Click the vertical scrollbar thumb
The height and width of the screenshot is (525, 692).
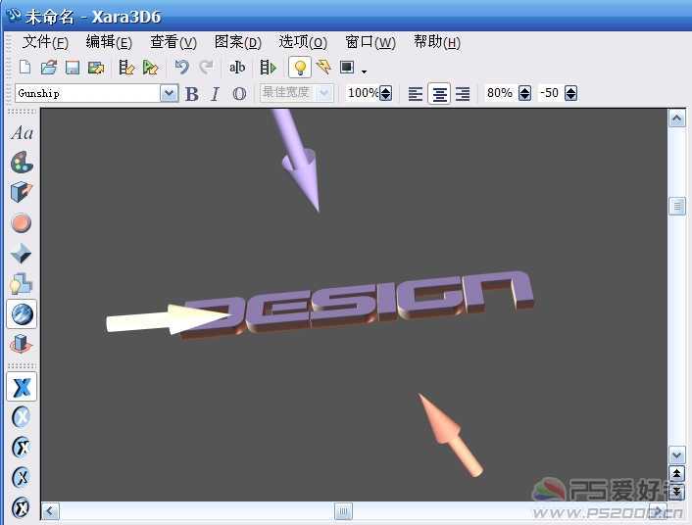point(676,206)
